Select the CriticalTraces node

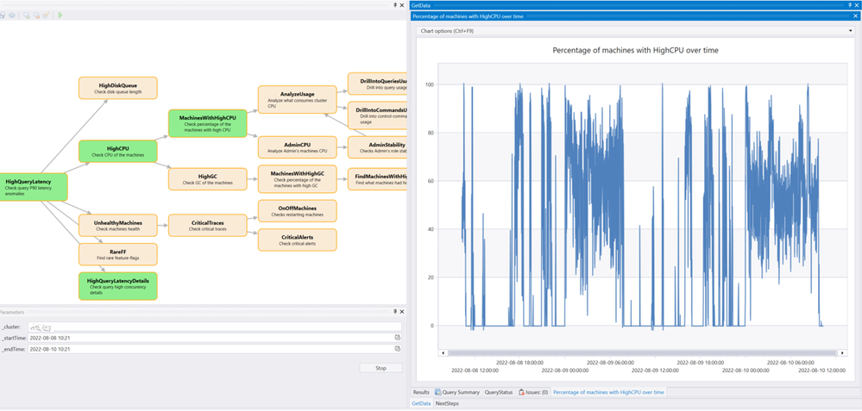click(208, 226)
